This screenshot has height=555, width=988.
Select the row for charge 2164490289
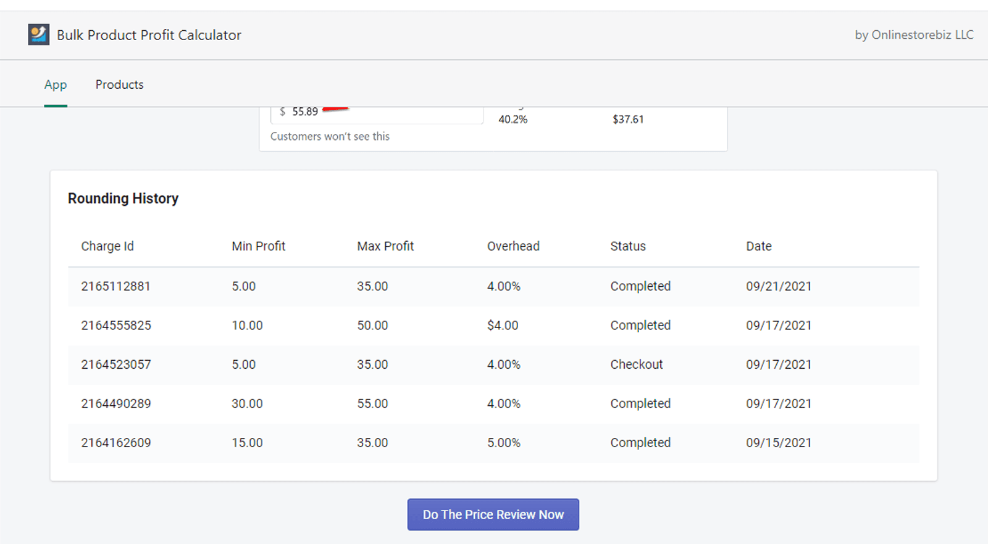coord(116,403)
